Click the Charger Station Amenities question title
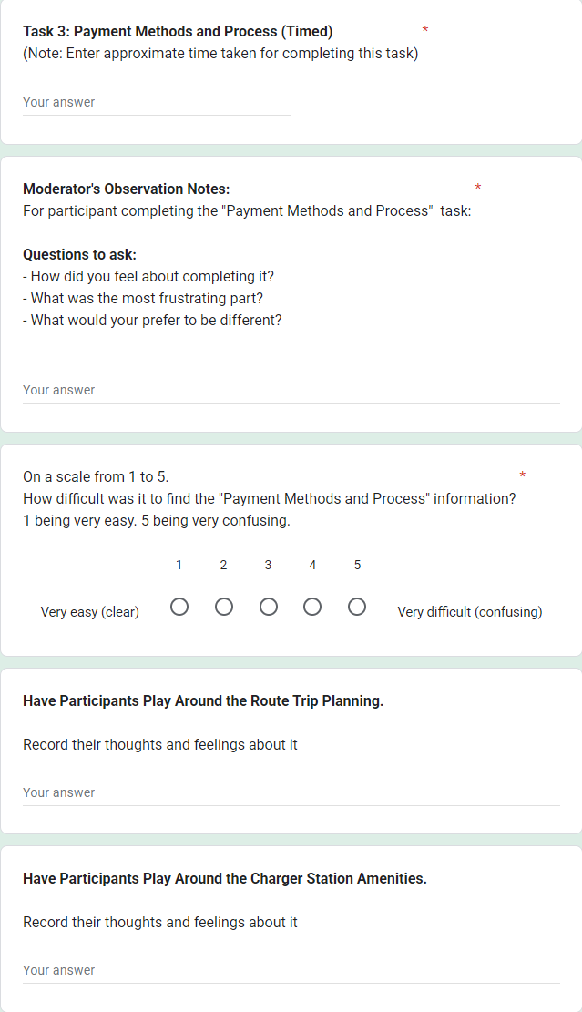This screenshot has width=582, height=1012. click(x=225, y=879)
